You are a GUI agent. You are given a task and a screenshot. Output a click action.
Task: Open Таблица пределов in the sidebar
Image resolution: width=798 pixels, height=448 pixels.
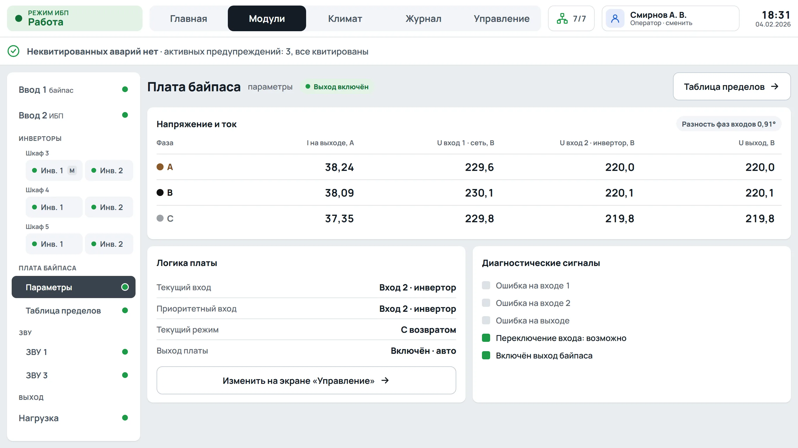pos(73,311)
